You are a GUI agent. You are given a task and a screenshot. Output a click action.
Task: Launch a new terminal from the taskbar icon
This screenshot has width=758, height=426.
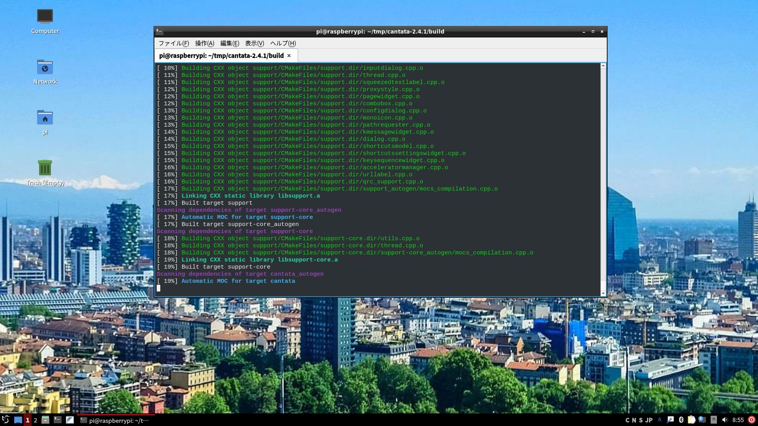pos(57,420)
